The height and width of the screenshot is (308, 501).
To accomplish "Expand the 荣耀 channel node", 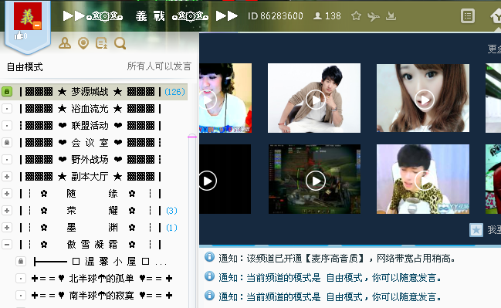I will (7, 210).
